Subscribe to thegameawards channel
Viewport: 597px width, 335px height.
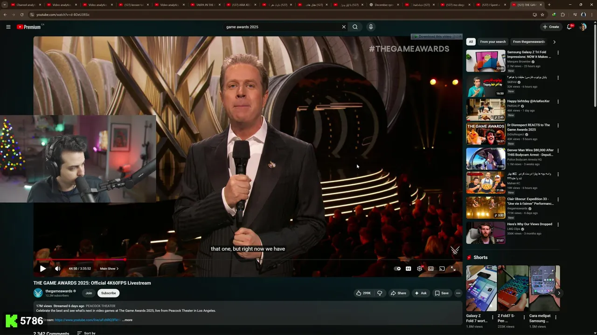tap(108, 293)
